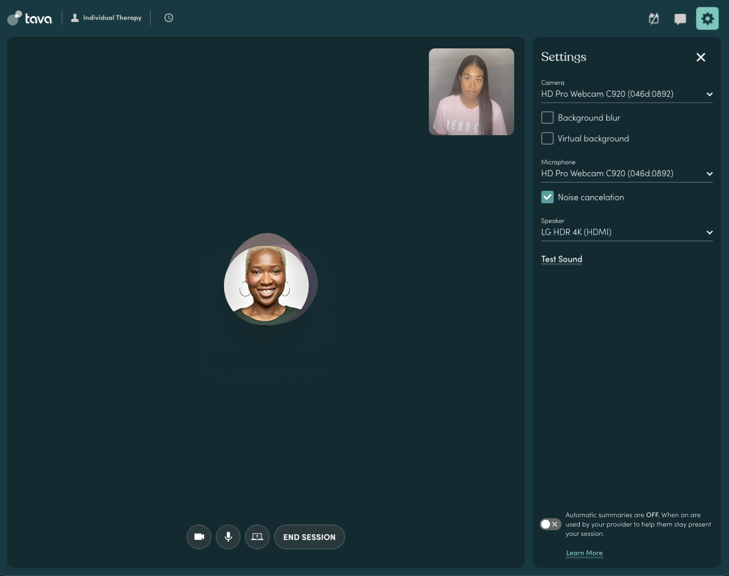Click the settings gear icon
The width and height of the screenshot is (729, 576).
707,19
